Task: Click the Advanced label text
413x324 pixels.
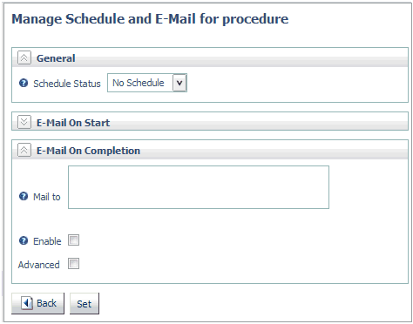Action: pos(39,265)
